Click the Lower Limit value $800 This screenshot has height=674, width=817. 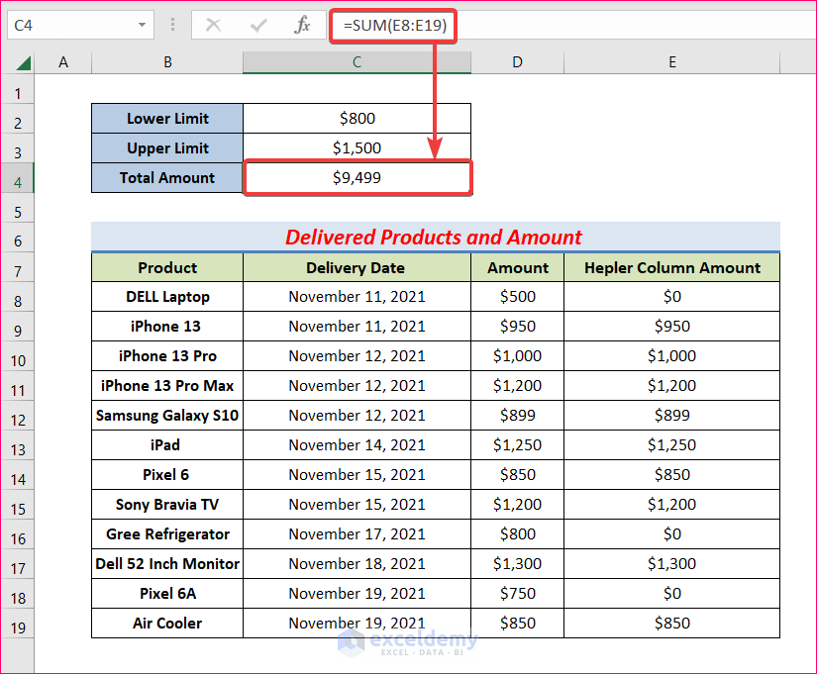coord(357,119)
